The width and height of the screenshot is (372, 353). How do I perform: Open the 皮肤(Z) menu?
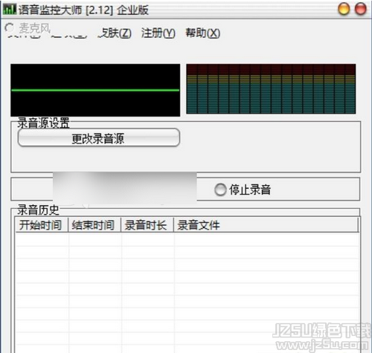(x=115, y=33)
